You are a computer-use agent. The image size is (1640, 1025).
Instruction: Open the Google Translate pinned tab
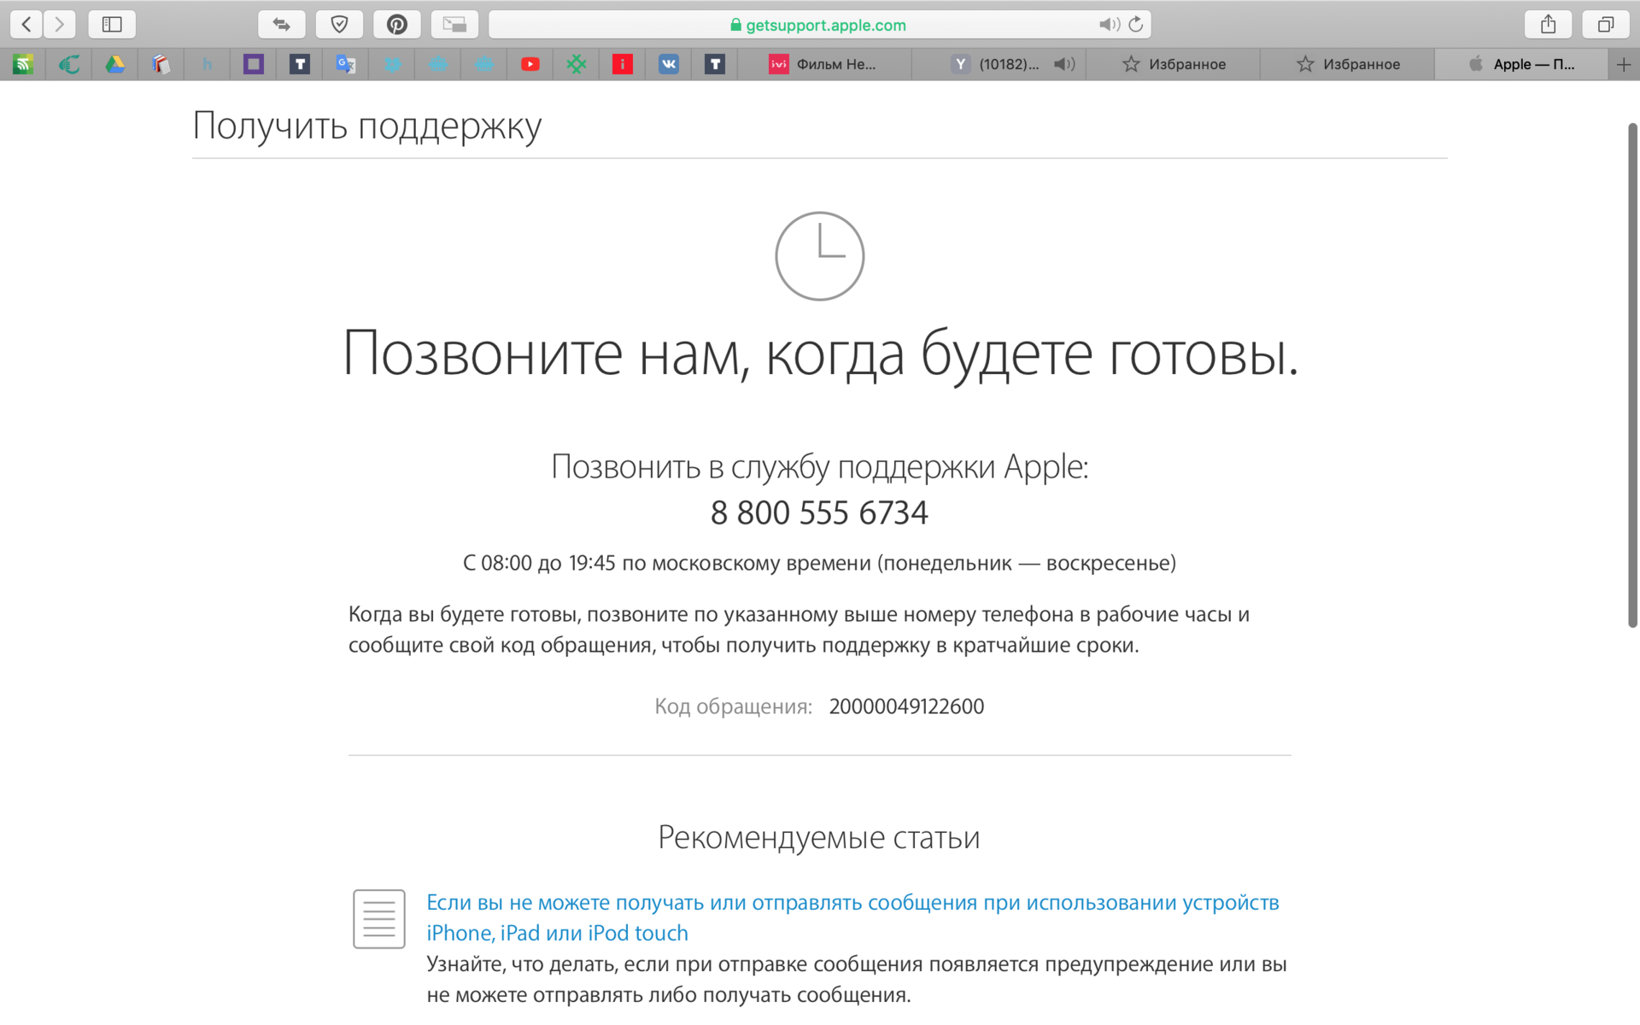(346, 64)
